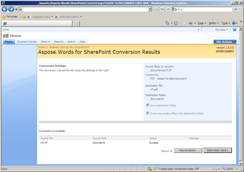244x172 pixels.
Task: Click the Help question mark icon
Action: [234, 23]
